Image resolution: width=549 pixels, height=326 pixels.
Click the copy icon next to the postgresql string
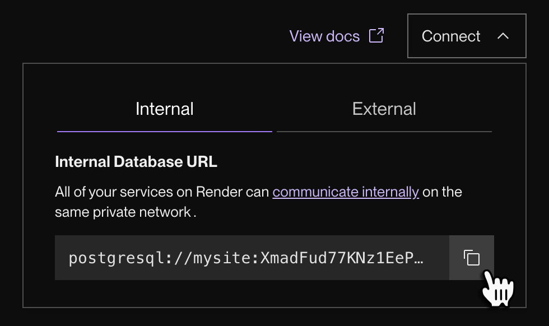point(471,258)
